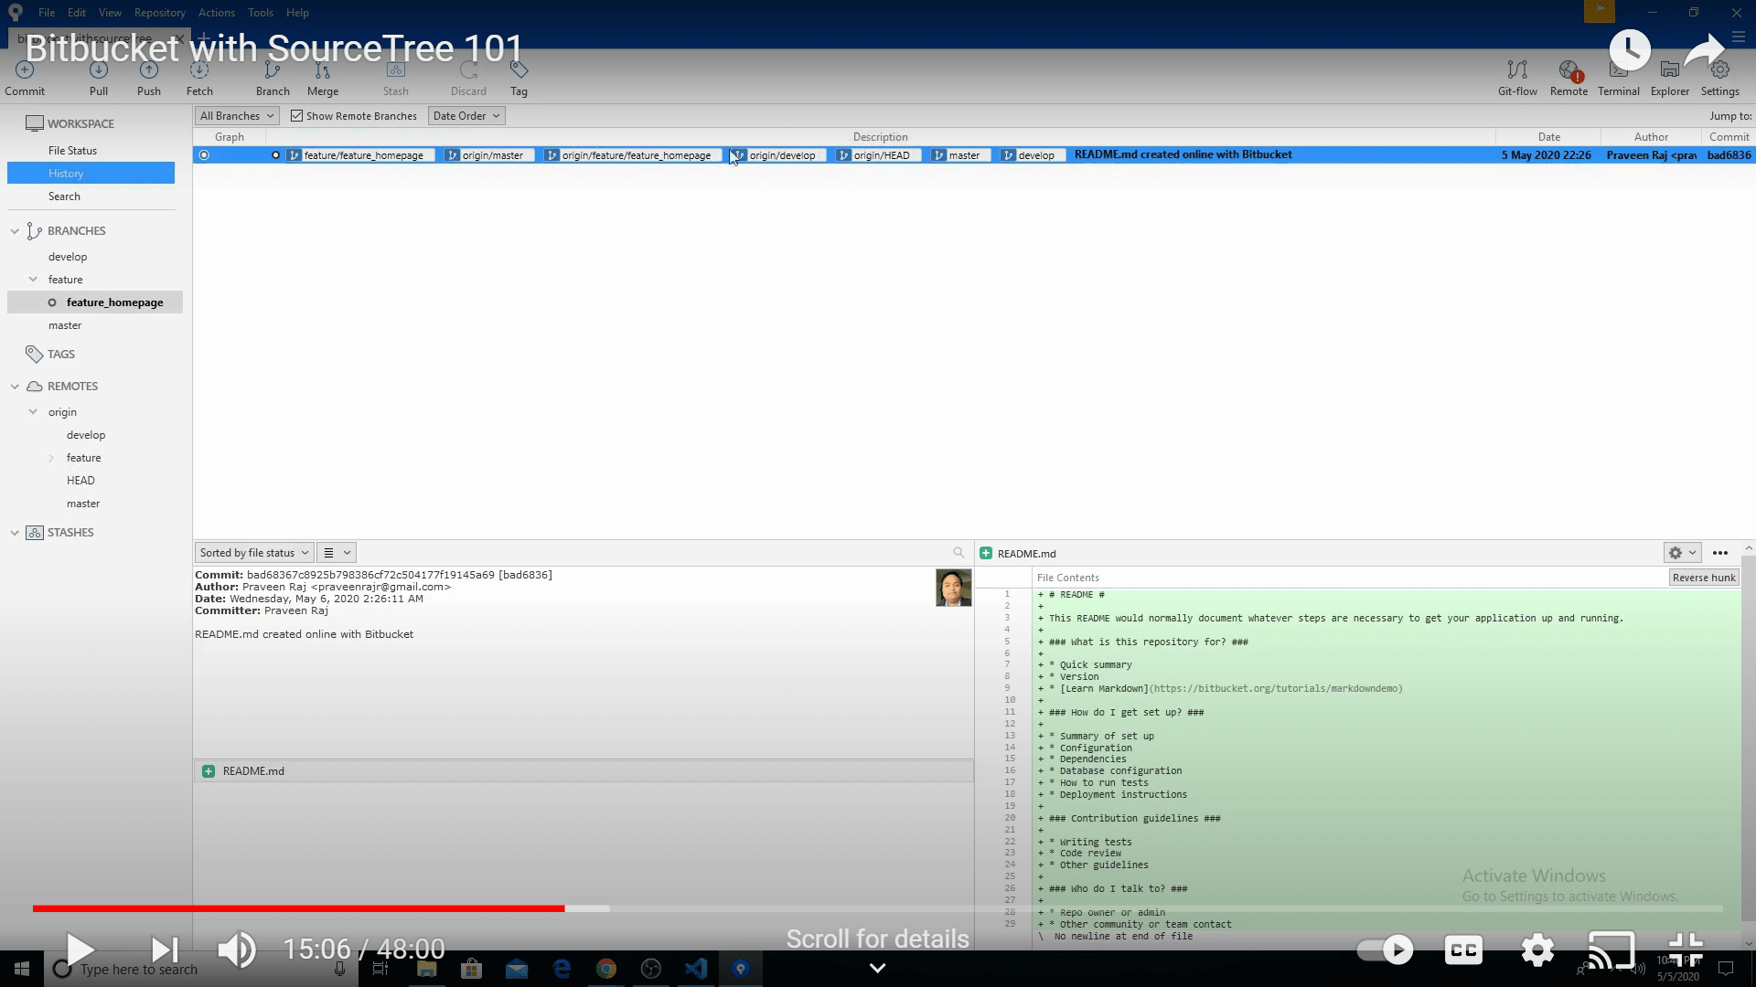The width and height of the screenshot is (1756, 987).
Task: Toggle YouTube autoplay switch
Action: click(x=1384, y=950)
